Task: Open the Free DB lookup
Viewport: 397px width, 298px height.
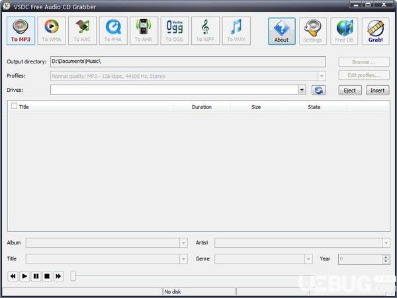Action: click(x=344, y=31)
